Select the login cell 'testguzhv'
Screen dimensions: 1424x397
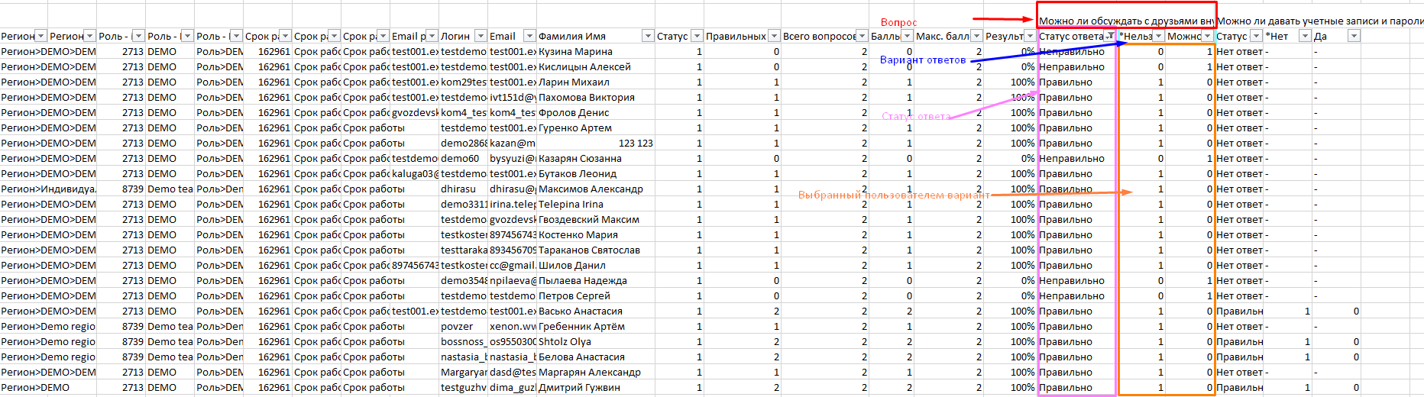tap(464, 387)
